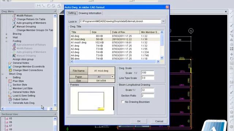
Task: Open the Paper size dropdown
Action: 112,77
